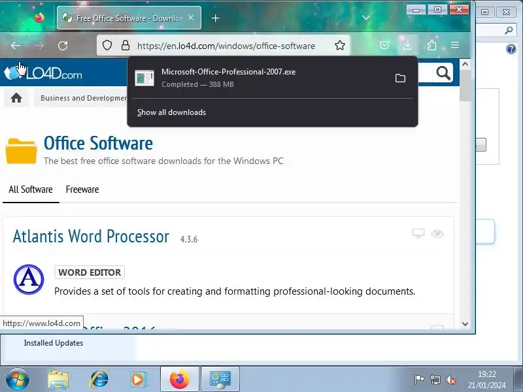Save page to Pocket

(384, 45)
